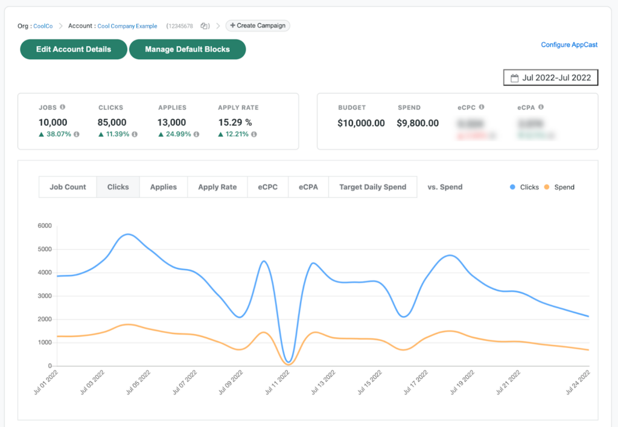The height and width of the screenshot is (427, 618).
Task: Click info icon next to 24.99% change
Action: click(x=195, y=134)
